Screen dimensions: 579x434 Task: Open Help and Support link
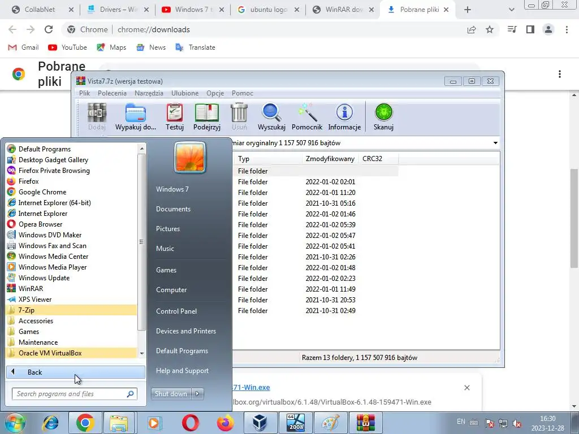click(182, 371)
